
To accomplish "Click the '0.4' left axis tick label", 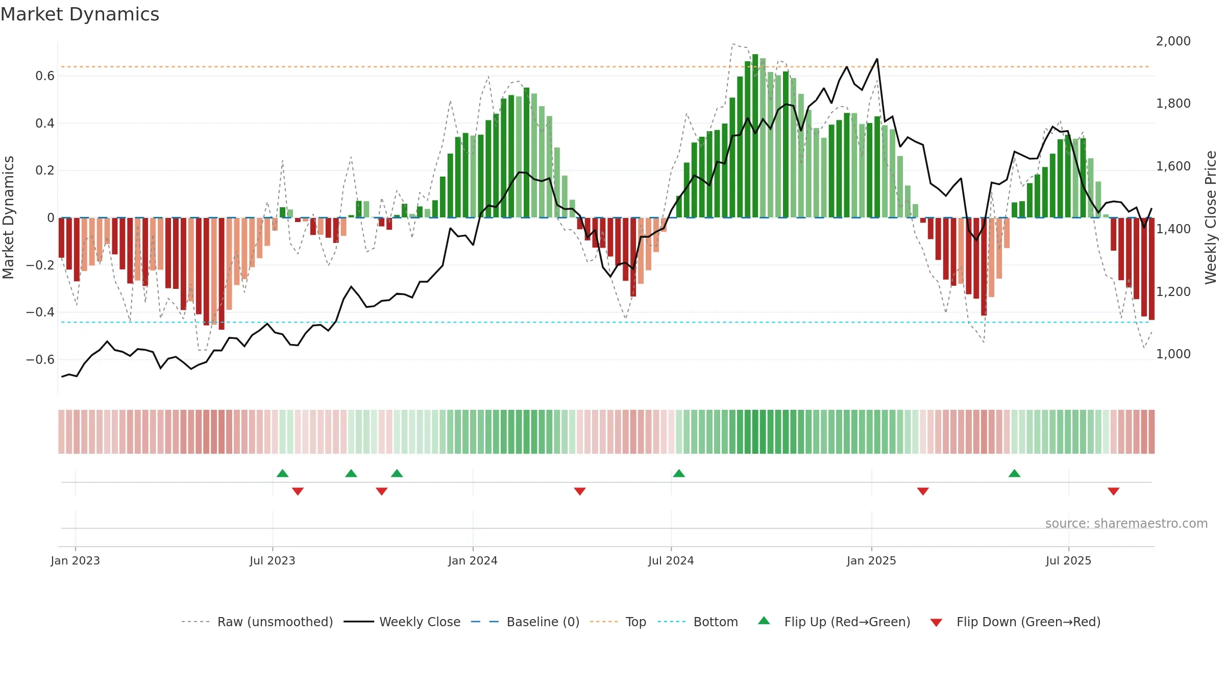I will (45, 123).
